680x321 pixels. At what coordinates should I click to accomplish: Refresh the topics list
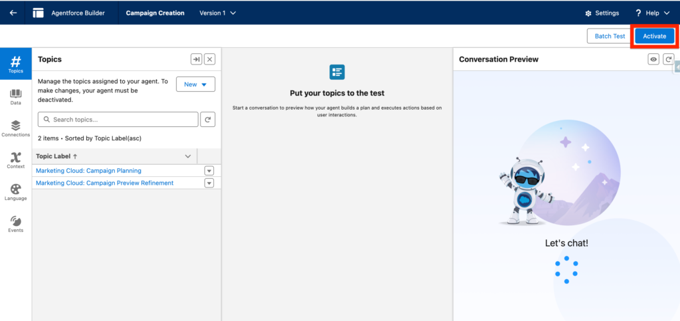tap(208, 120)
